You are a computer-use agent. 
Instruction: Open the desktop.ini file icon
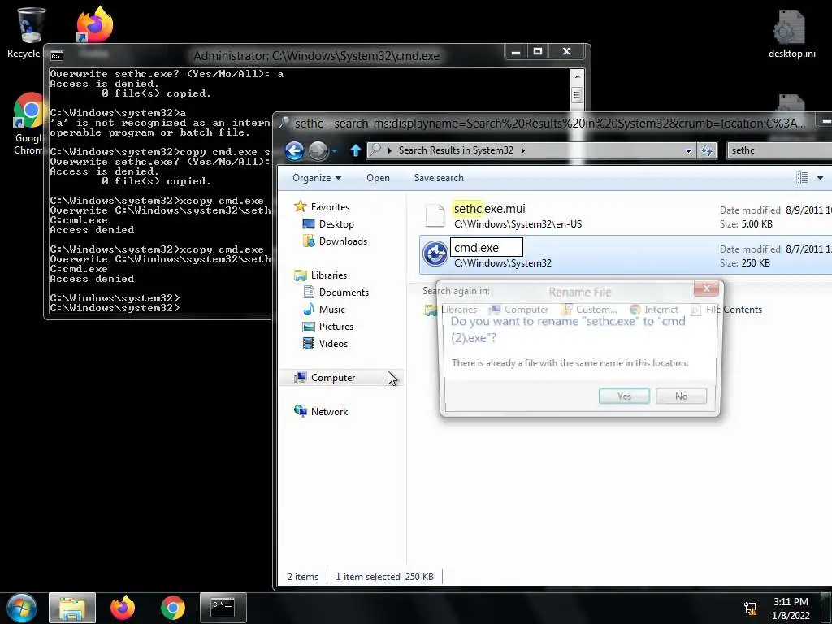tap(791, 27)
